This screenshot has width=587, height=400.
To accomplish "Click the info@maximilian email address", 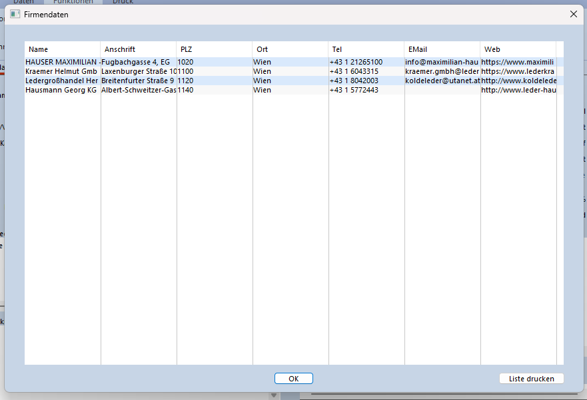I will [441, 62].
